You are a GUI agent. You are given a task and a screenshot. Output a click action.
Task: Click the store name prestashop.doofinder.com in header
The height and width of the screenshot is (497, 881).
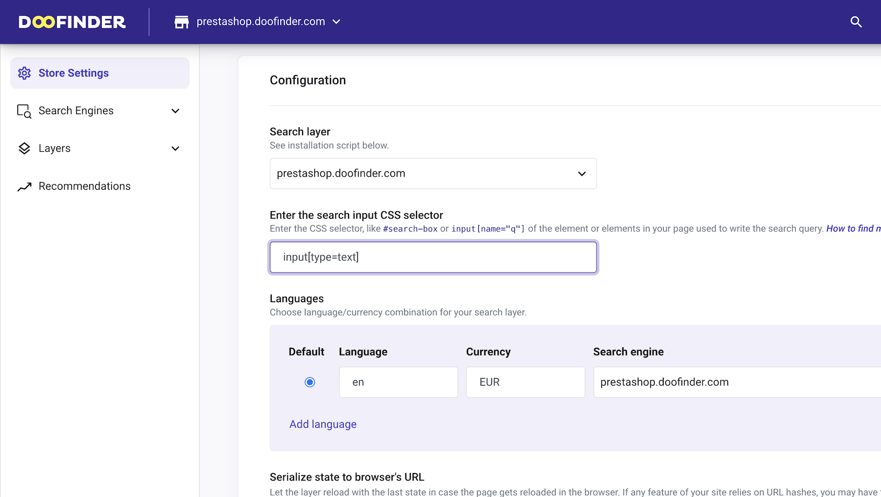(x=261, y=22)
